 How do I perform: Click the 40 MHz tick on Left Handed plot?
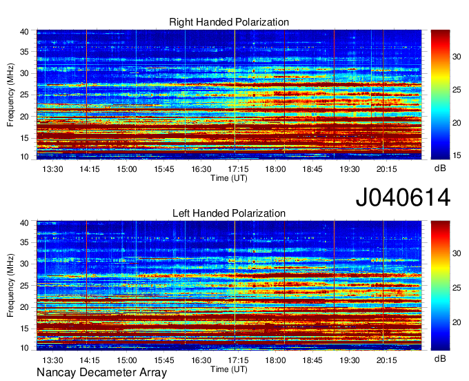25,223
